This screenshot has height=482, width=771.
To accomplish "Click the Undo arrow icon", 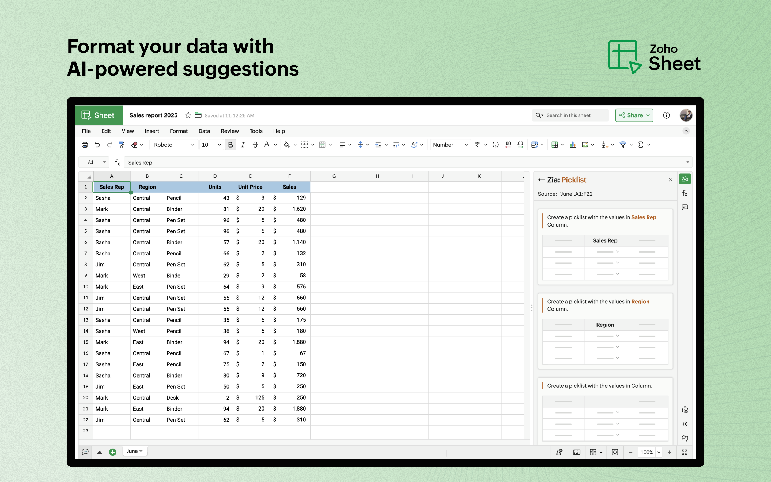I will (97, 145).
